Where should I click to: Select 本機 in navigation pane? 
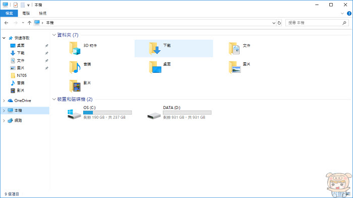18,111
